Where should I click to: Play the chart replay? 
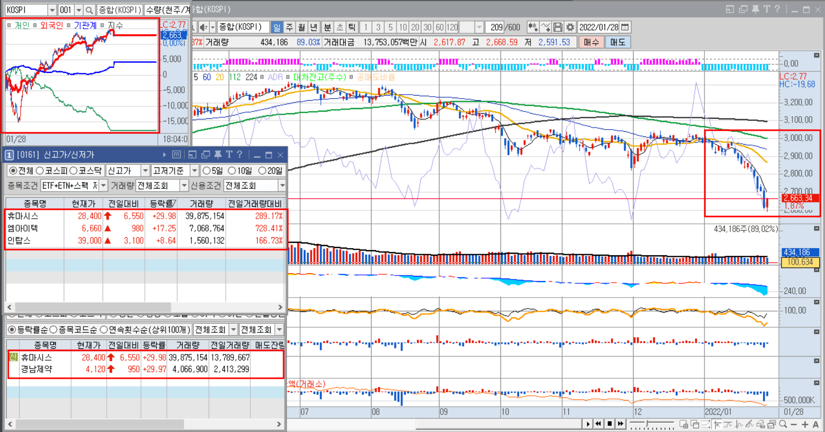[587, 424]
